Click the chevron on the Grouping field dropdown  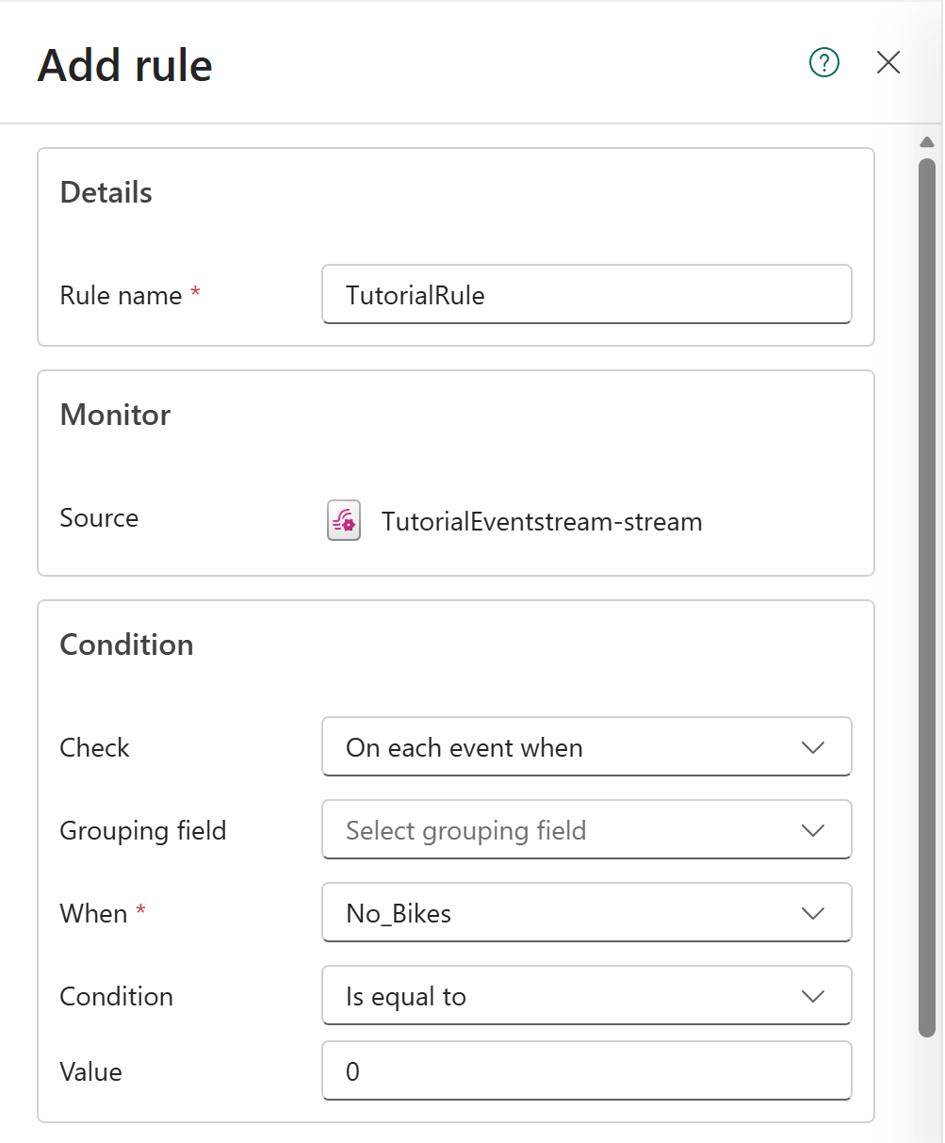(x=812, y=830)
